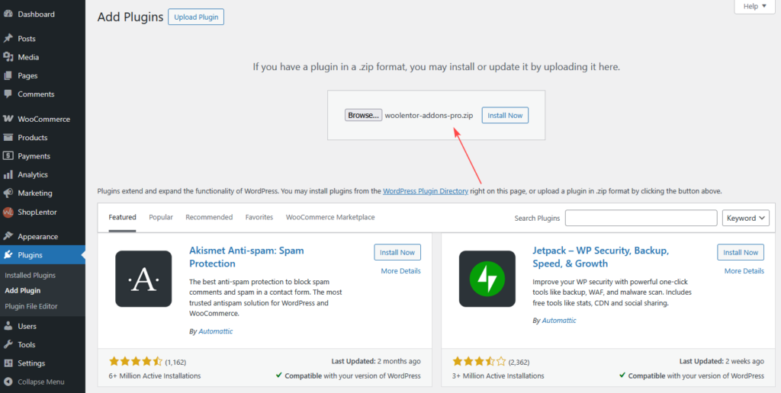Switch to the Popular plugins tab
This screenshot has height=393, width=781.
(x=161, y=217)
